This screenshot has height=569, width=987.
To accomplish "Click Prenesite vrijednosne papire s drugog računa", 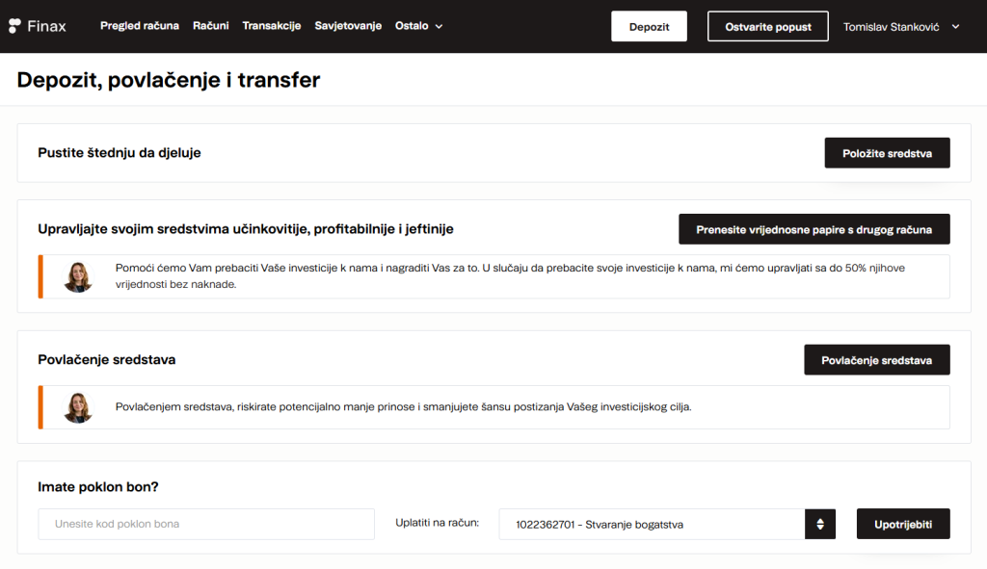I will click(x=814, y=229).
